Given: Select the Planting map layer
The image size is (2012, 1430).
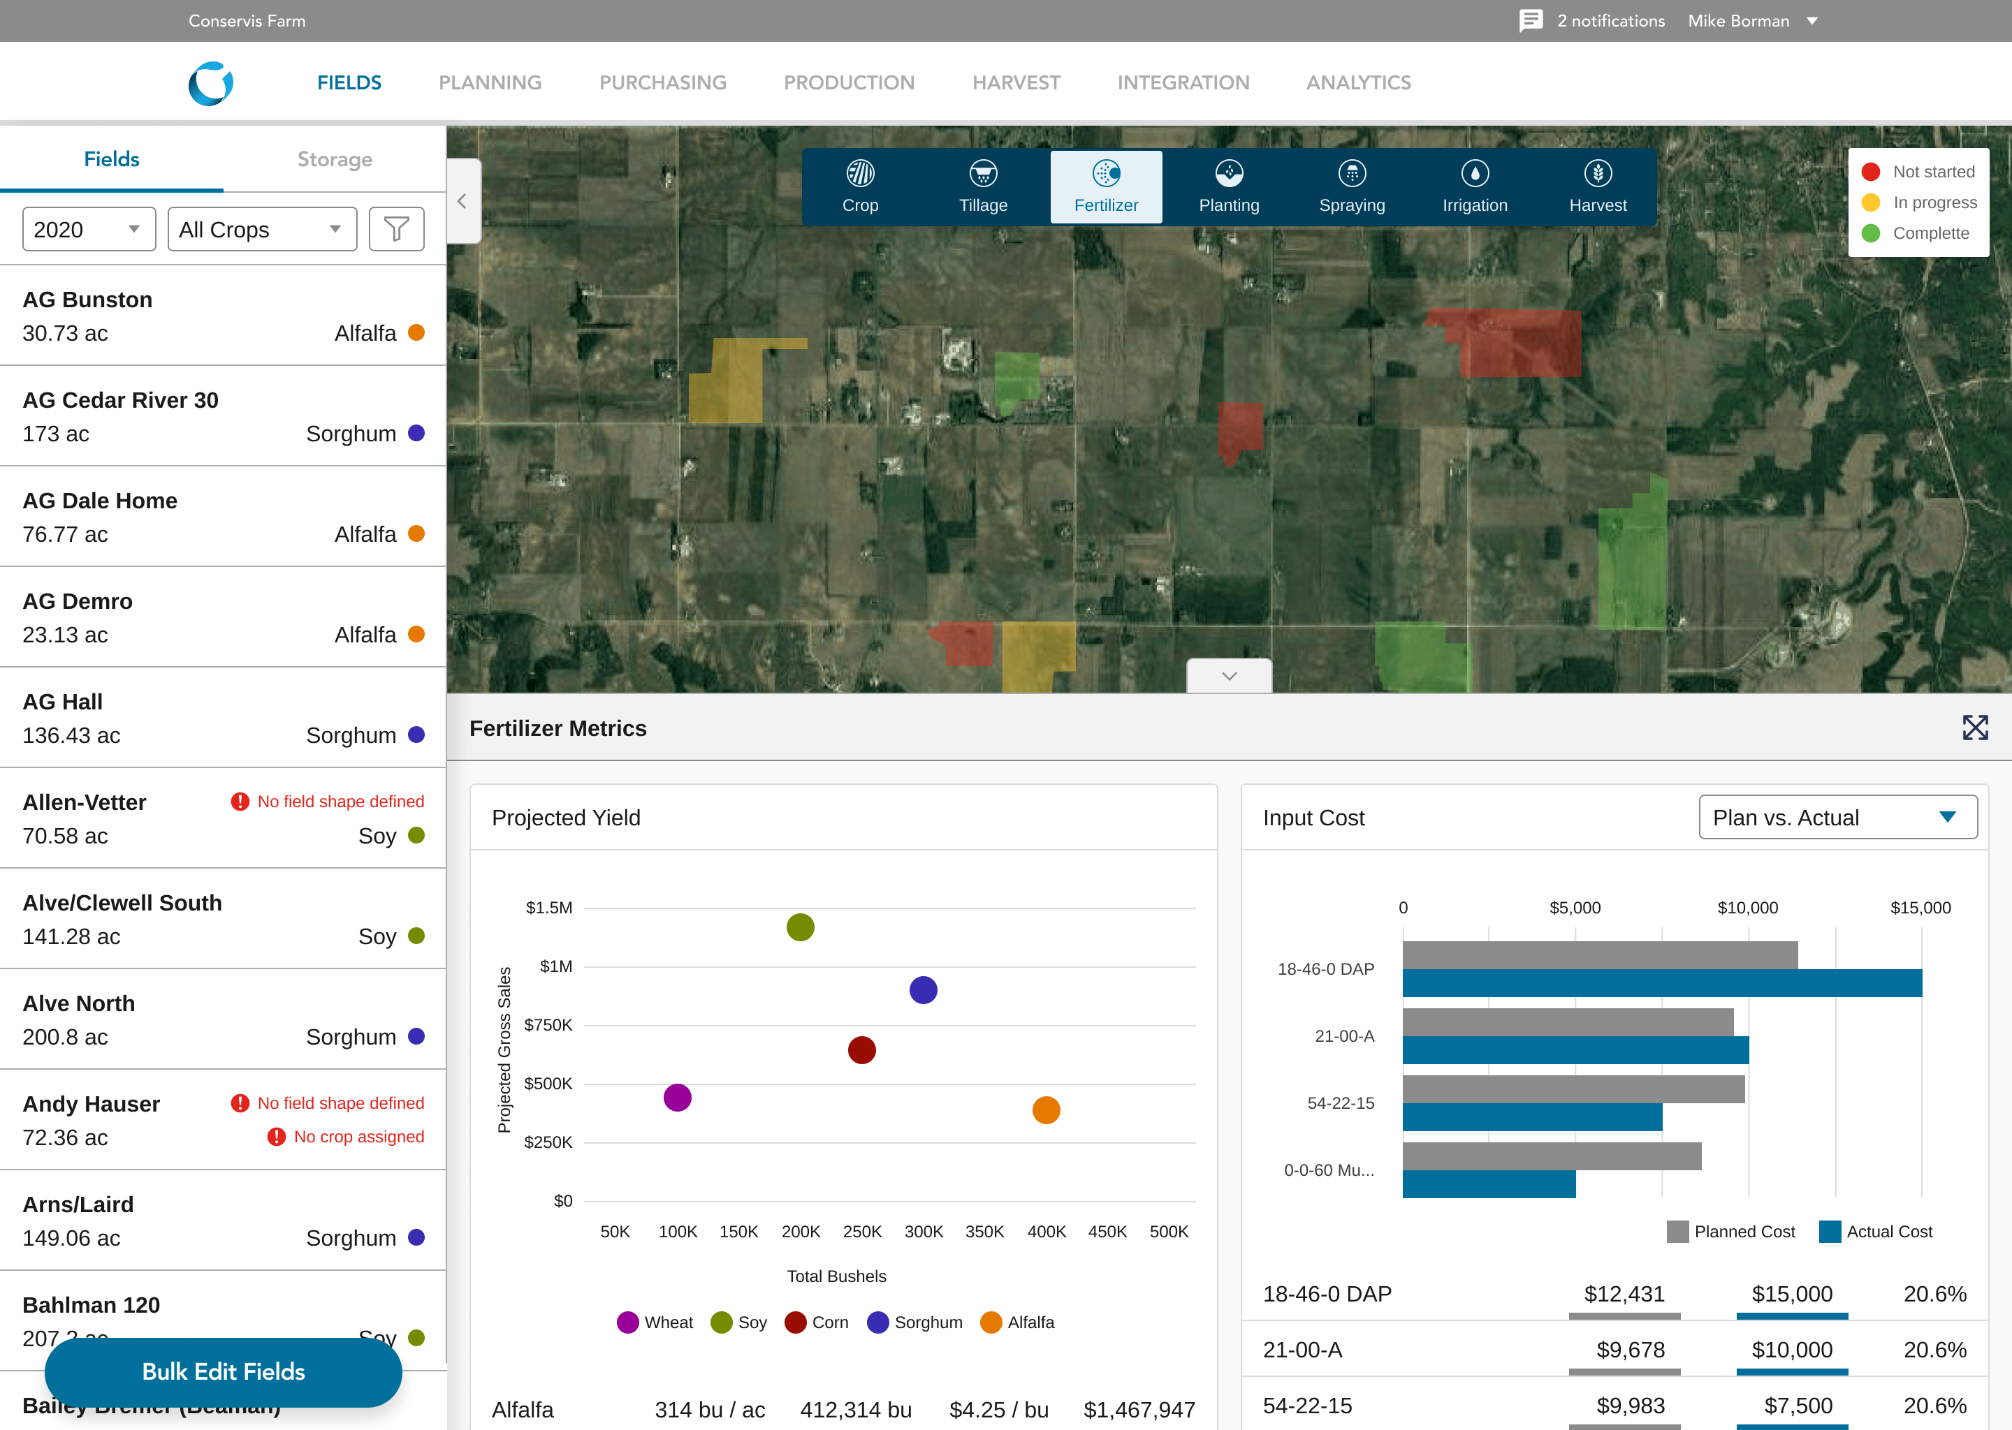Looking at the screenshot, I should (x=1229, y=186).
